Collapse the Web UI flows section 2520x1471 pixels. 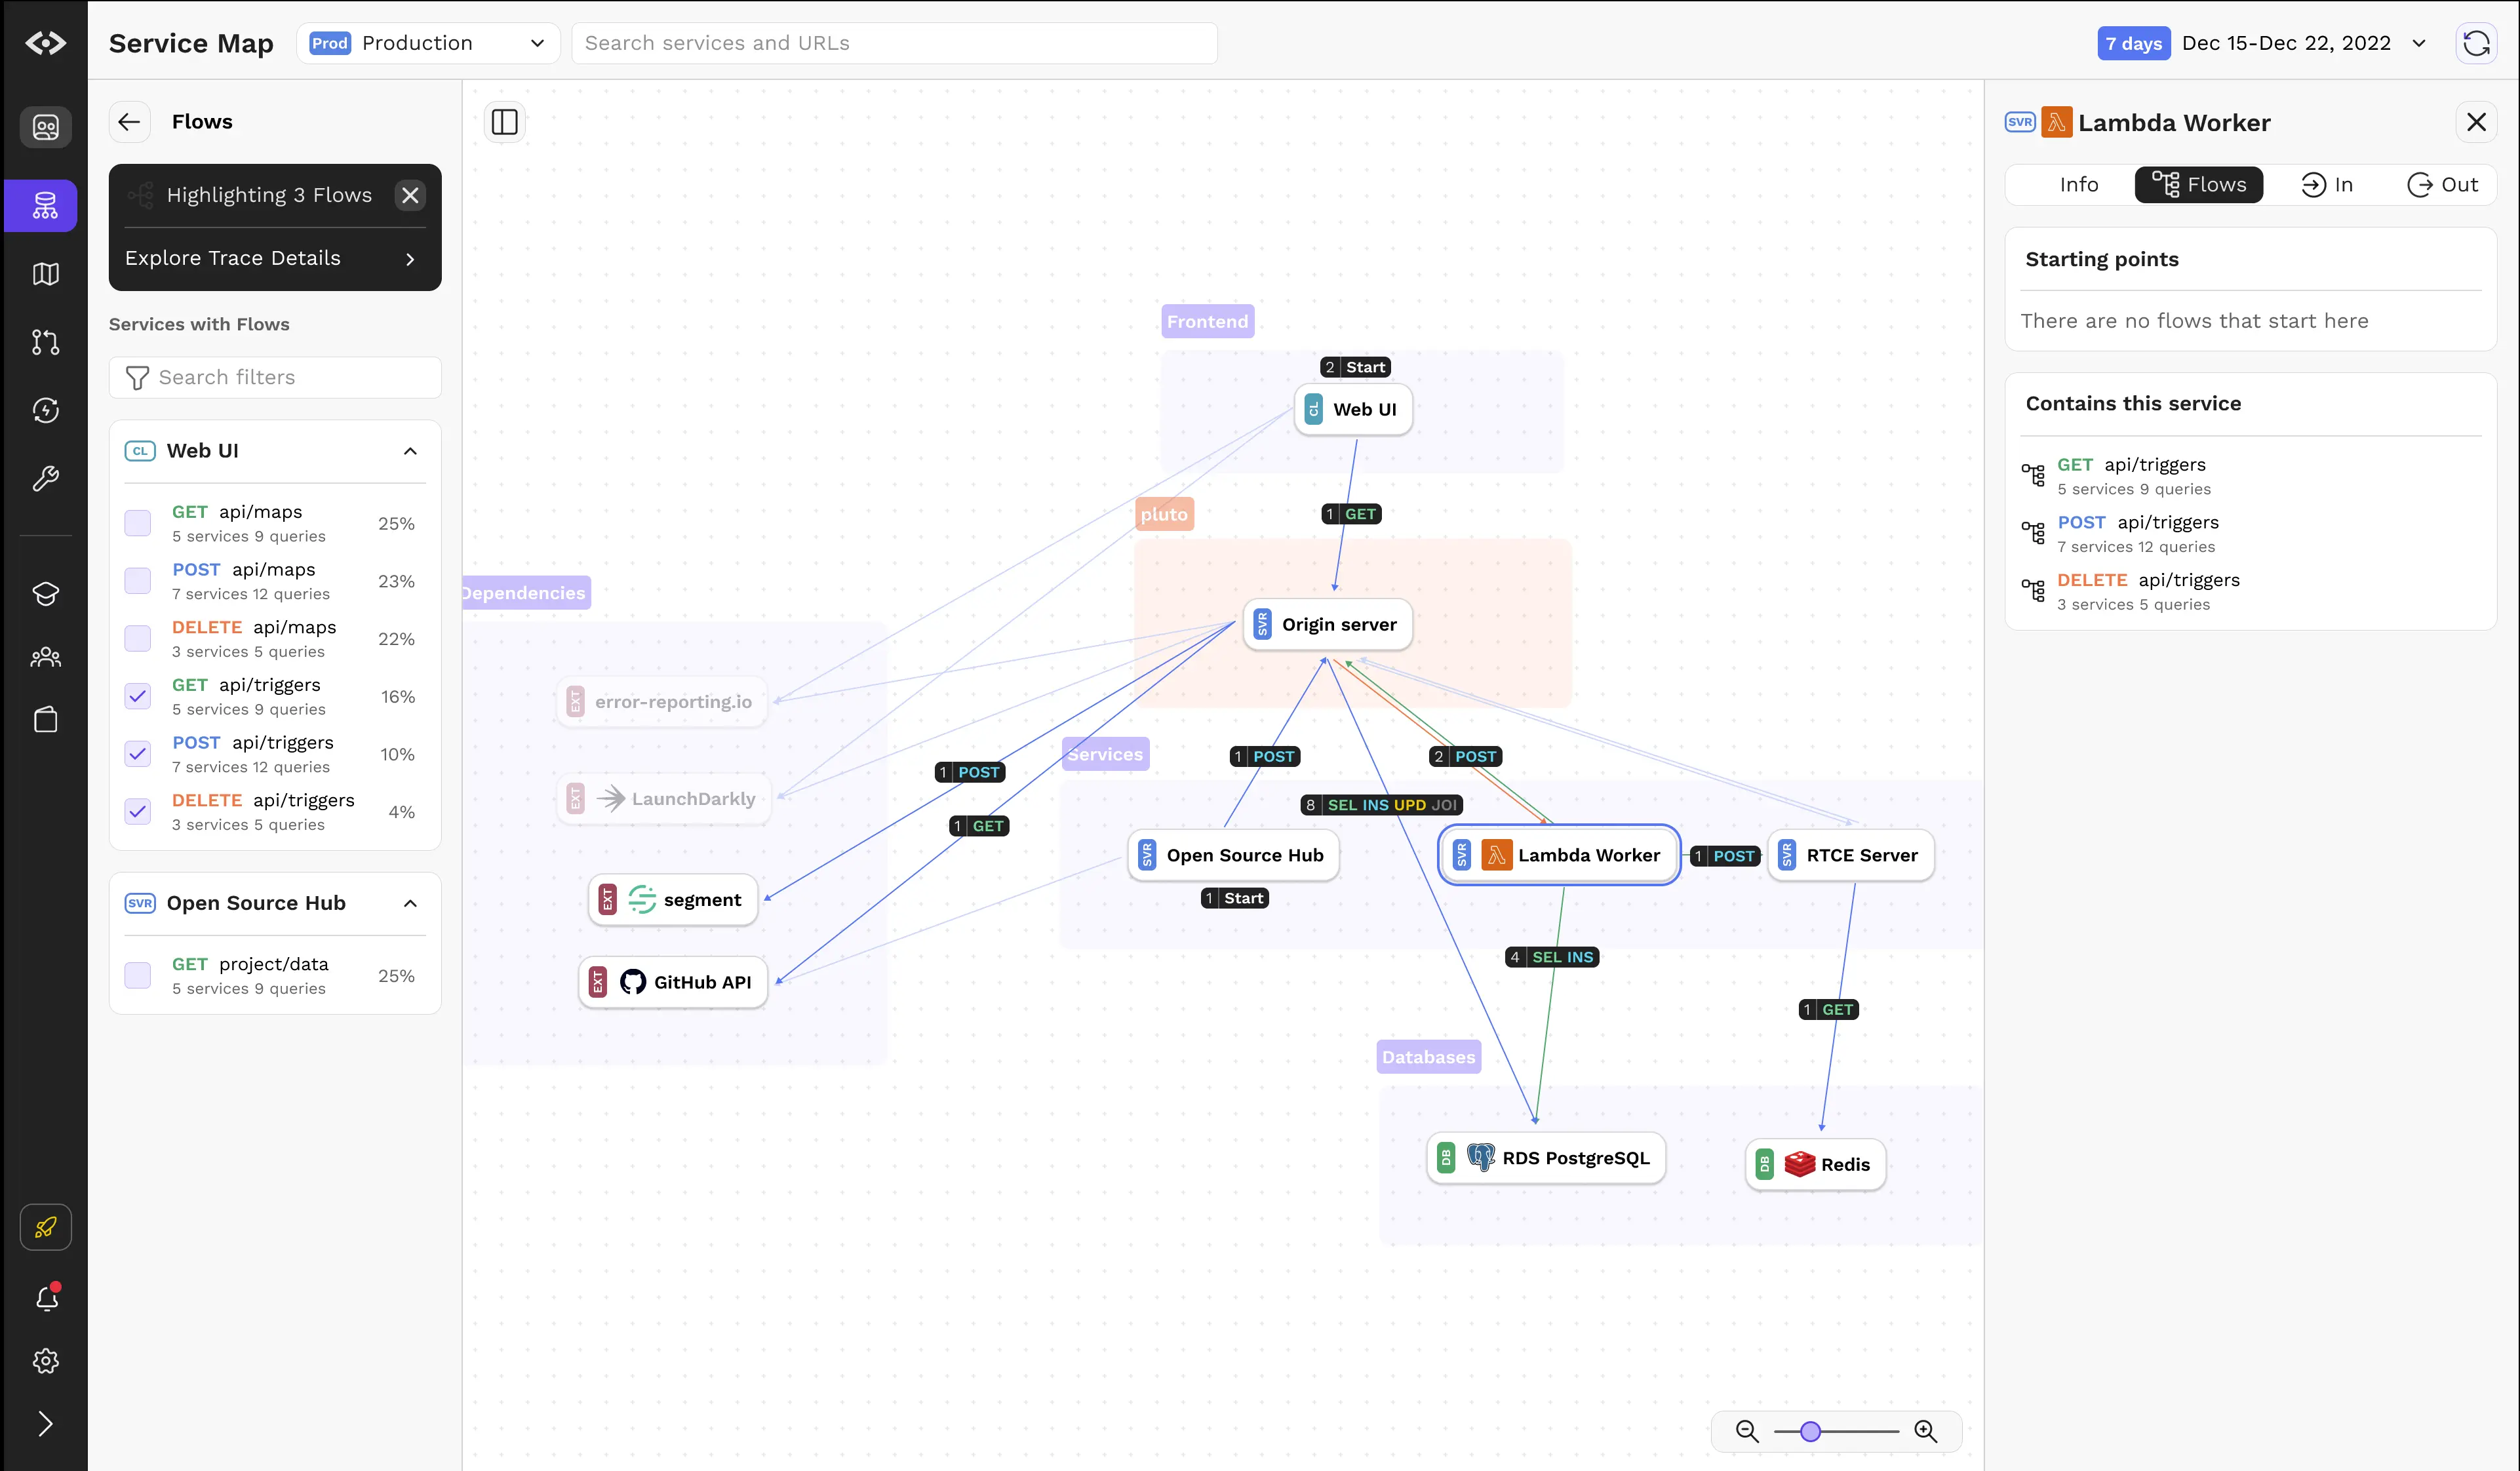410,451
